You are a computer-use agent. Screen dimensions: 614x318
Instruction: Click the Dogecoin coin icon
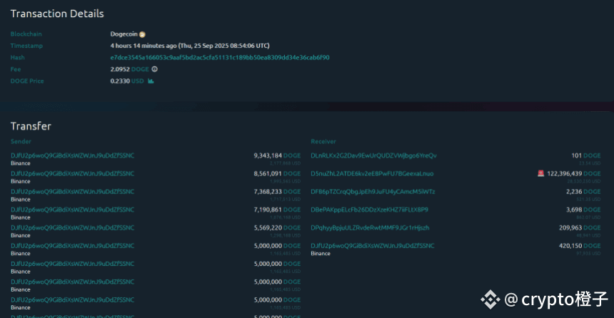142,34
